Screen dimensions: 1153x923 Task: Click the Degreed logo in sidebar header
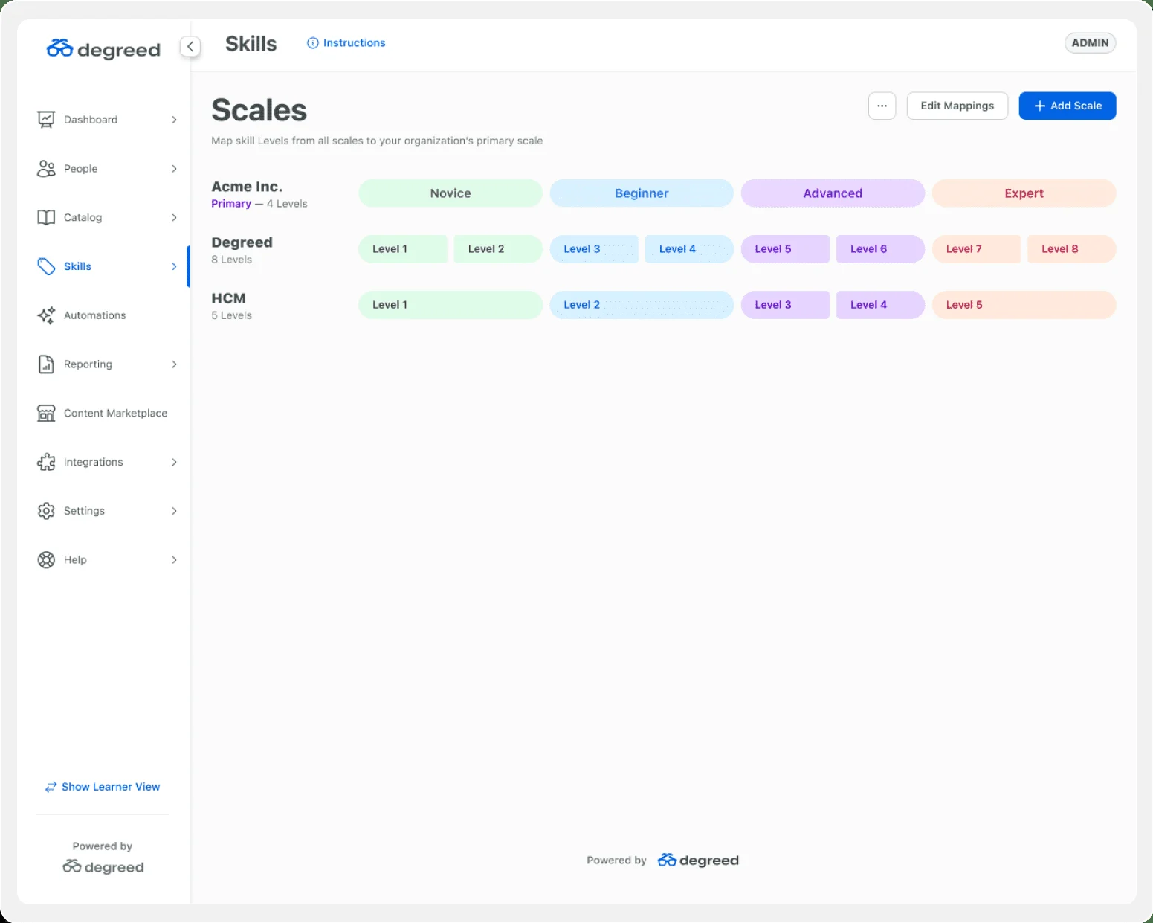click(103, 49)
